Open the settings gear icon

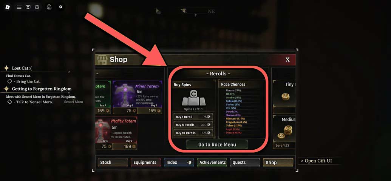tap(60, 7)
